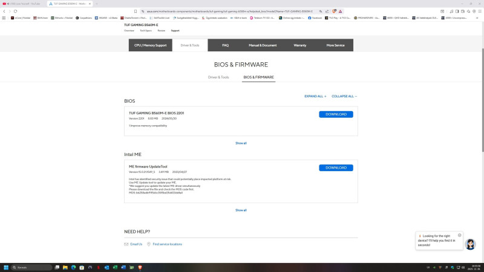The image size is (484, 272).
Task: Click the share icon in address bar
Action: [327, 11]
